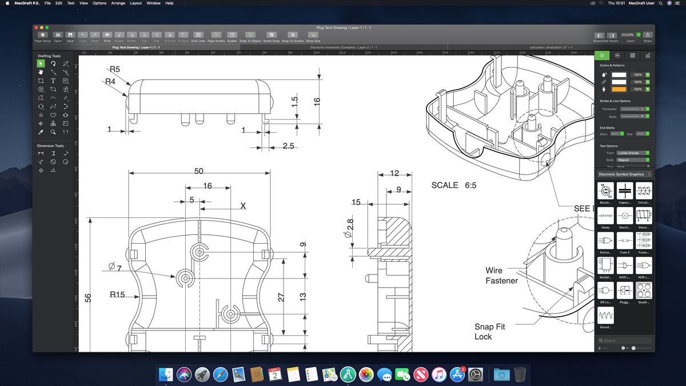
Task: Click the fill color swatch
Action: 619,75
